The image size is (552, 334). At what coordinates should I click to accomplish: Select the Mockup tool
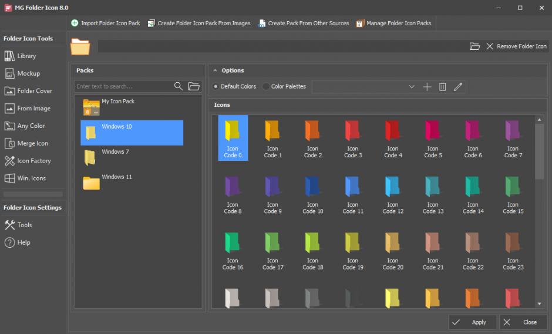click(x=28, y=73)
